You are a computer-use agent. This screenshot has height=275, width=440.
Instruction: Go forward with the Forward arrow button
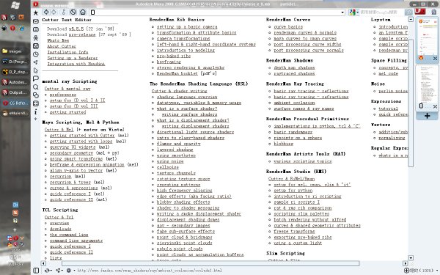point(54,12)
